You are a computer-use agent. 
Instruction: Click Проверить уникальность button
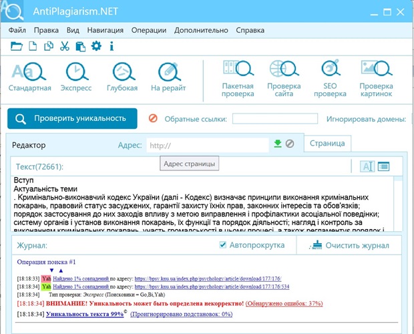tap(72, 118)
